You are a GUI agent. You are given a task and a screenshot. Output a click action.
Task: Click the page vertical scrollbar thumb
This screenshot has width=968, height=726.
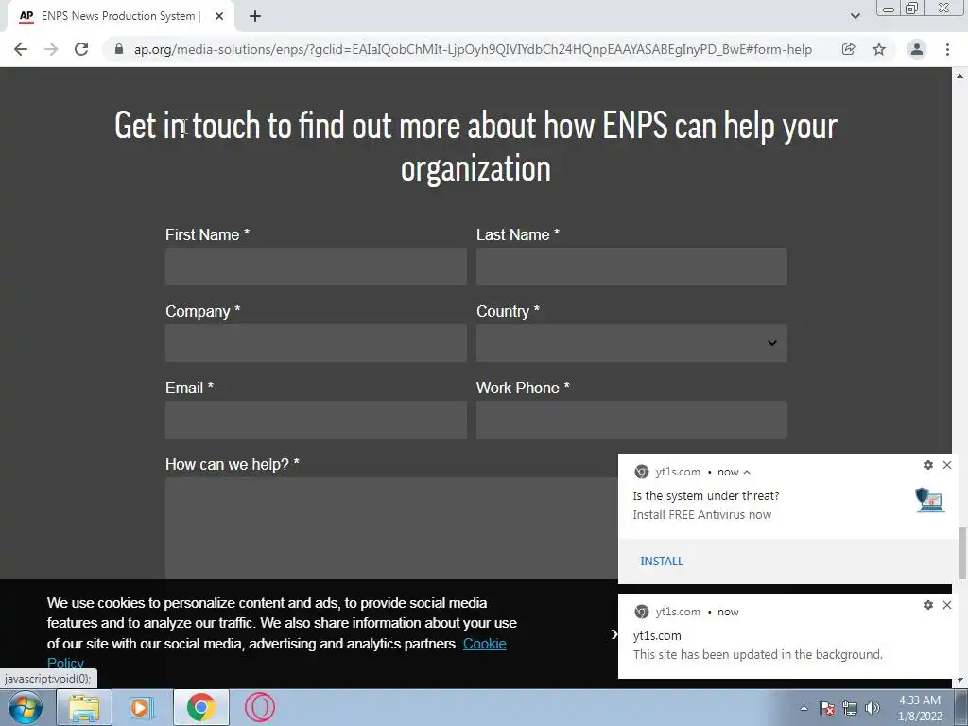pyautogui.click(x=961, y=554)
